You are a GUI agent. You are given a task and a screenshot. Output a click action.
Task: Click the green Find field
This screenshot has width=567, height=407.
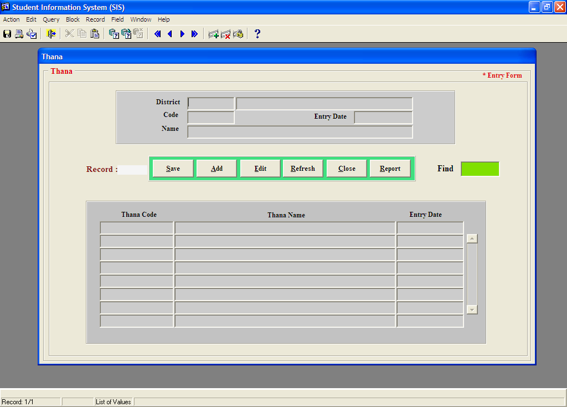[480, 169]
